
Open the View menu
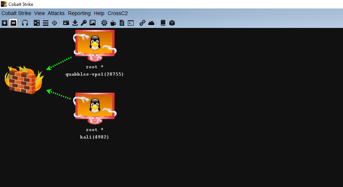(39, 13)
